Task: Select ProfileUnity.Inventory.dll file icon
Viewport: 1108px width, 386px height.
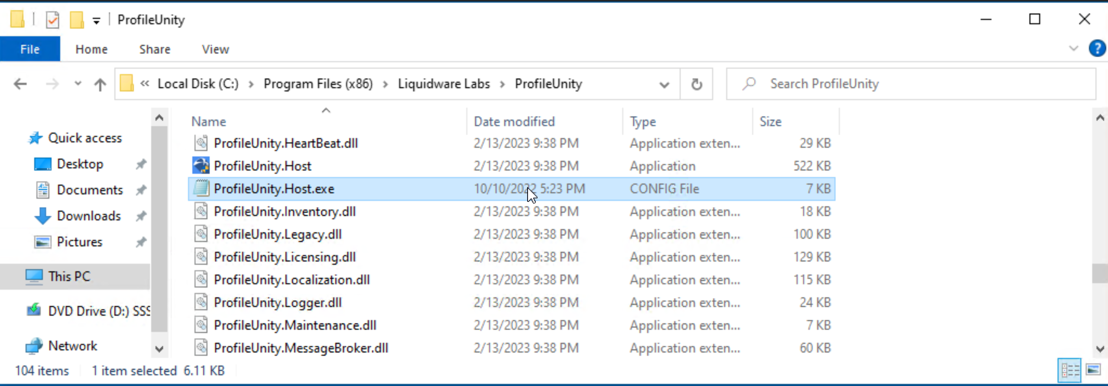Action: (x=201, y=211)
